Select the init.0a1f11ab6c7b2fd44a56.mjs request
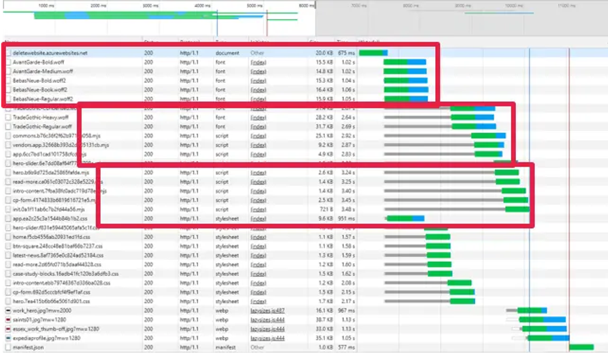The width and height of the screenshot is (608, 356). click(x=49, y=209)
